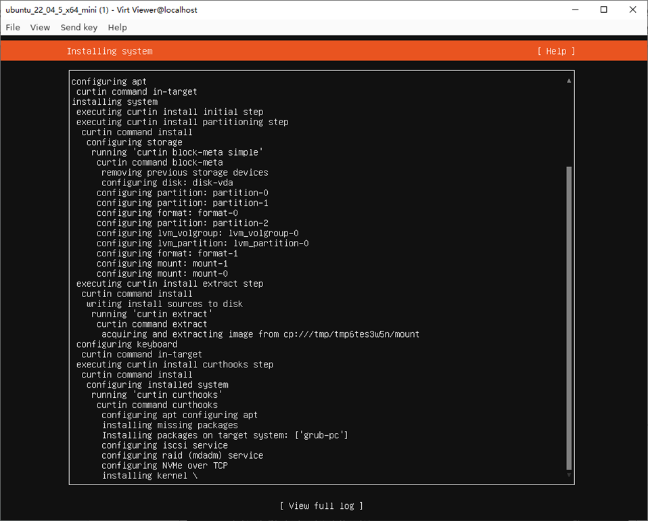Image resolution: width=648 pixels, height=521 pixels.
Task: Minimize the Virt Viewer window
Action: click(x=575, y=9)
